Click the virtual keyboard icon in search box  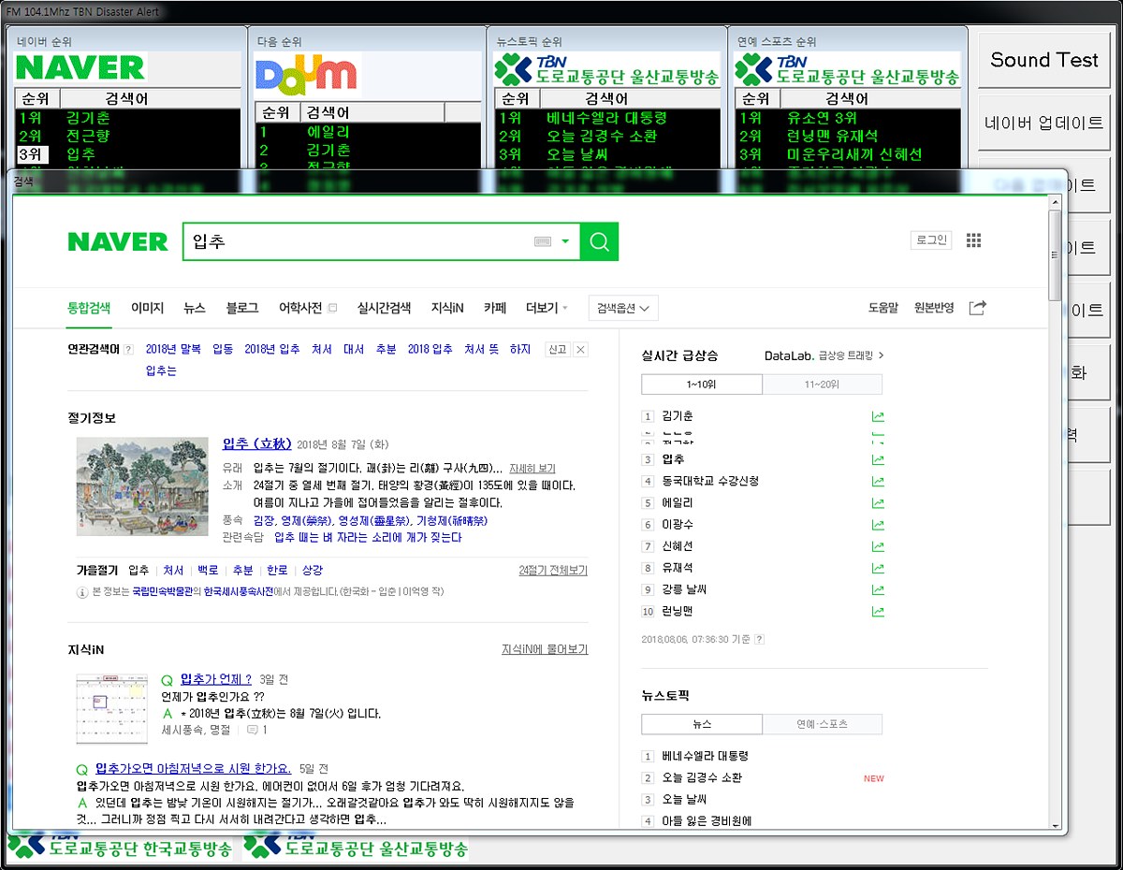[543, 241]
